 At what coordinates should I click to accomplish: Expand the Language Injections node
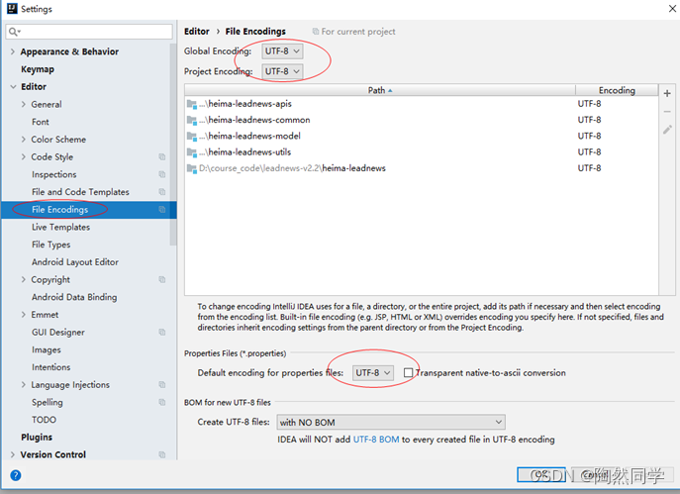click(24, 385)
